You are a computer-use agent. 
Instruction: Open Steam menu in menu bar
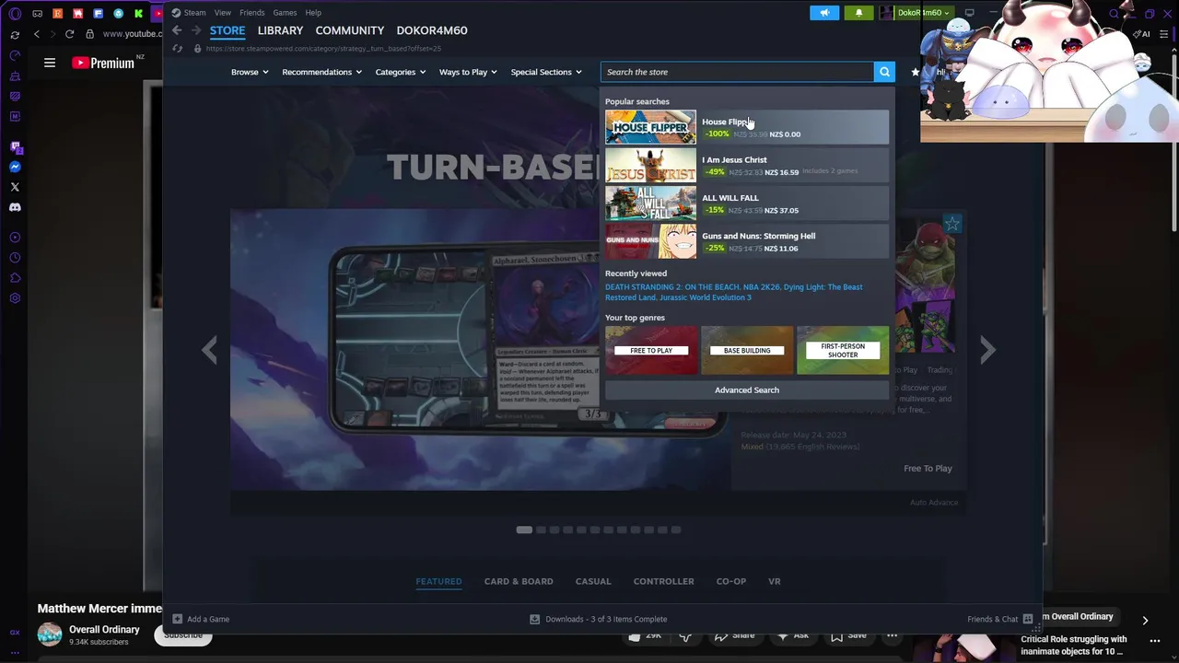point(194,13)
